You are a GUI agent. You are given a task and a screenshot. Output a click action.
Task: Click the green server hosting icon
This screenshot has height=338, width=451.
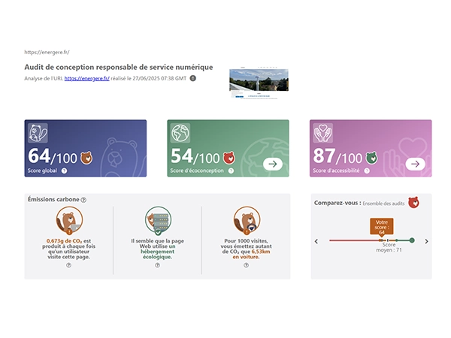coord(157,220)
